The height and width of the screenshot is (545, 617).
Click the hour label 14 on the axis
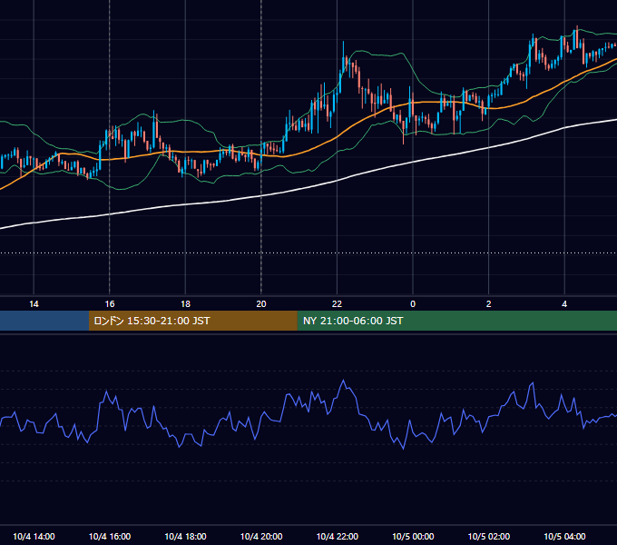tap(34, 304)
